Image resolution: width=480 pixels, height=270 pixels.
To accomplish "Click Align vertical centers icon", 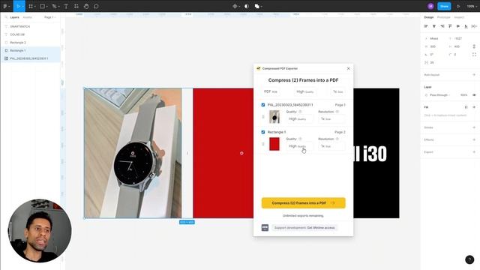I will pyautogui.click(x=458, y=26).
